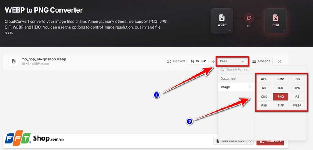Click the file name mo_hop_n6-fptshop.webp
Viewport: 313px width, 150px height.
tap(44, 59)
